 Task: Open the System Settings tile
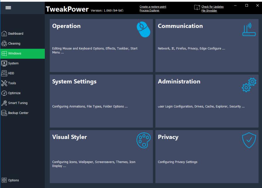(101, 101)
